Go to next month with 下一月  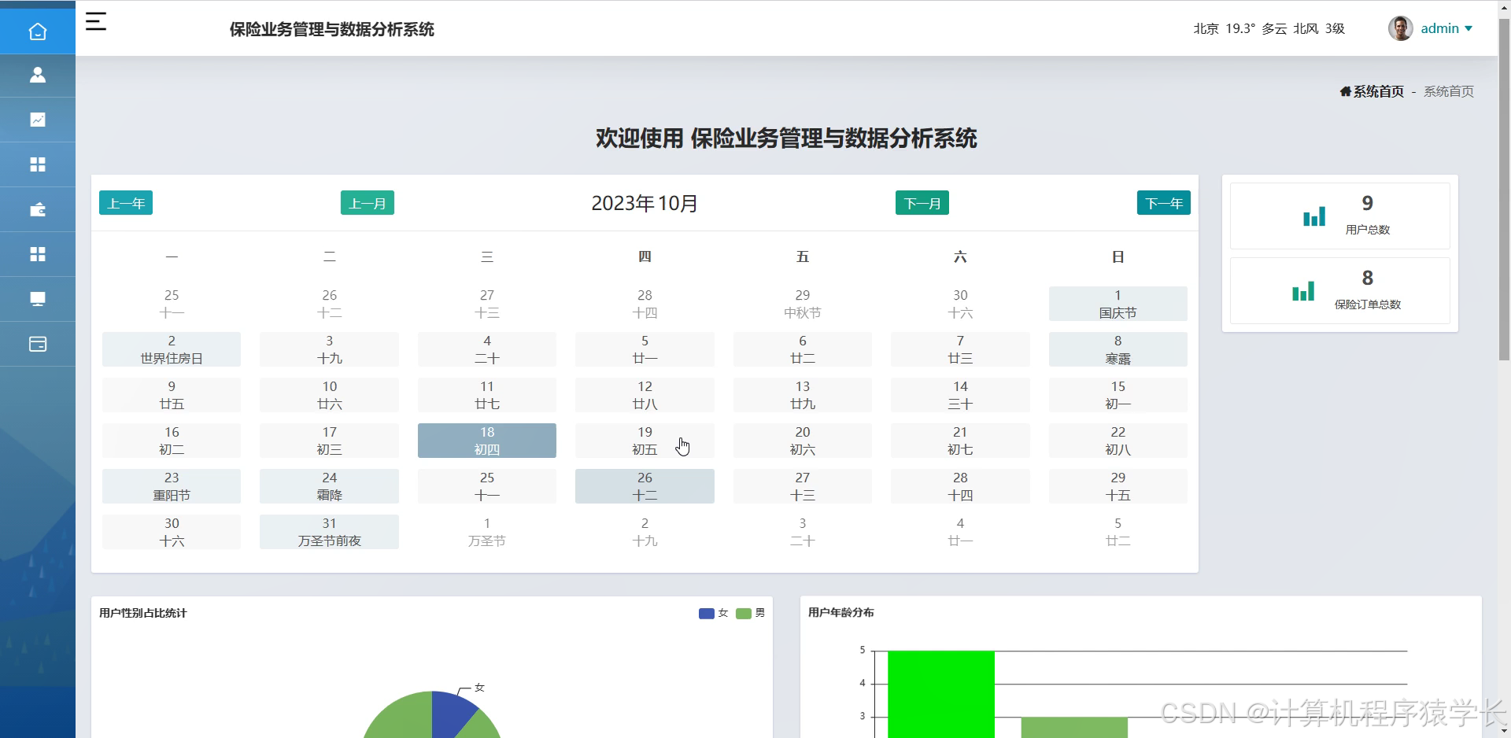[x=922, y=203]
